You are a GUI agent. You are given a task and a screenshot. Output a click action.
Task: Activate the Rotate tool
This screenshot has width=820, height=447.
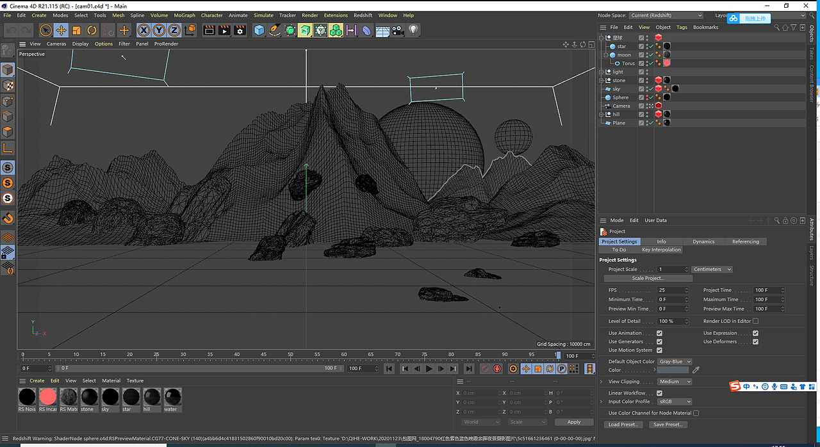[92, 30]
